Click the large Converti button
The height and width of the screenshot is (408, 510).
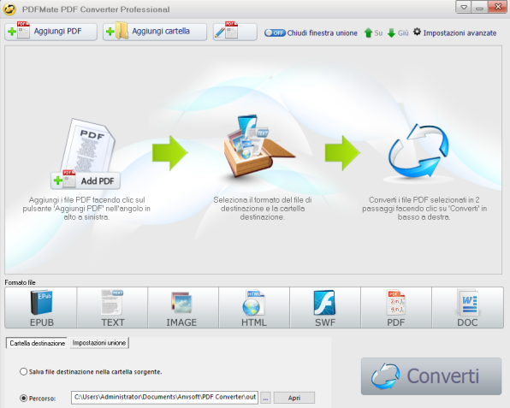click(x=431, y=376)
